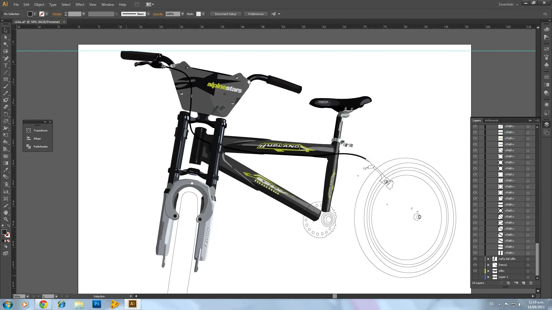Image resolution: width=552 pixels, height=310 pixels.
Task: Click the zoom level 50% field
Action: pos(20,297)
